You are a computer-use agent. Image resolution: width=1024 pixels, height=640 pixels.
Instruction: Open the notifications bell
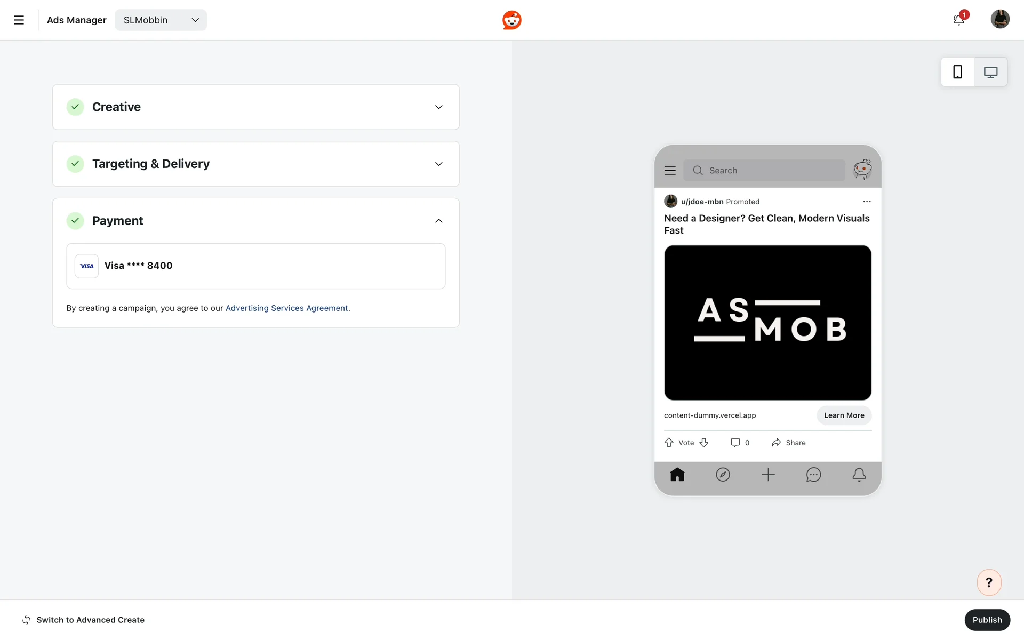(x=958, y=20)
